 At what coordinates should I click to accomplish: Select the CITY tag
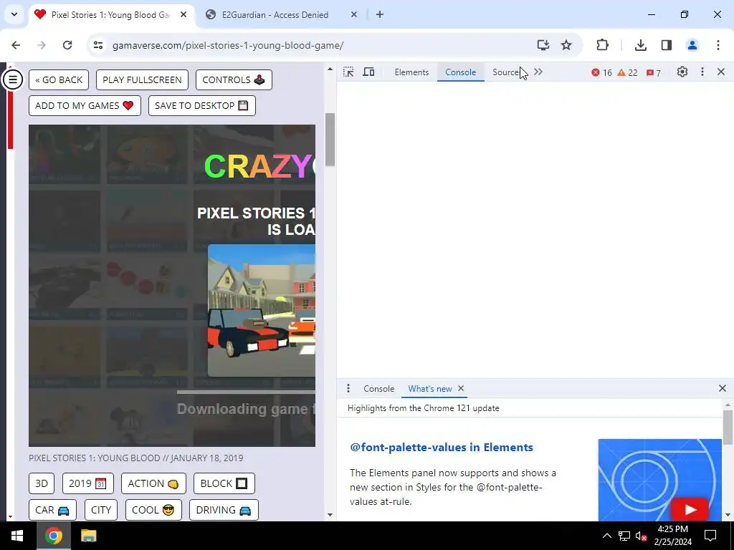101,510
